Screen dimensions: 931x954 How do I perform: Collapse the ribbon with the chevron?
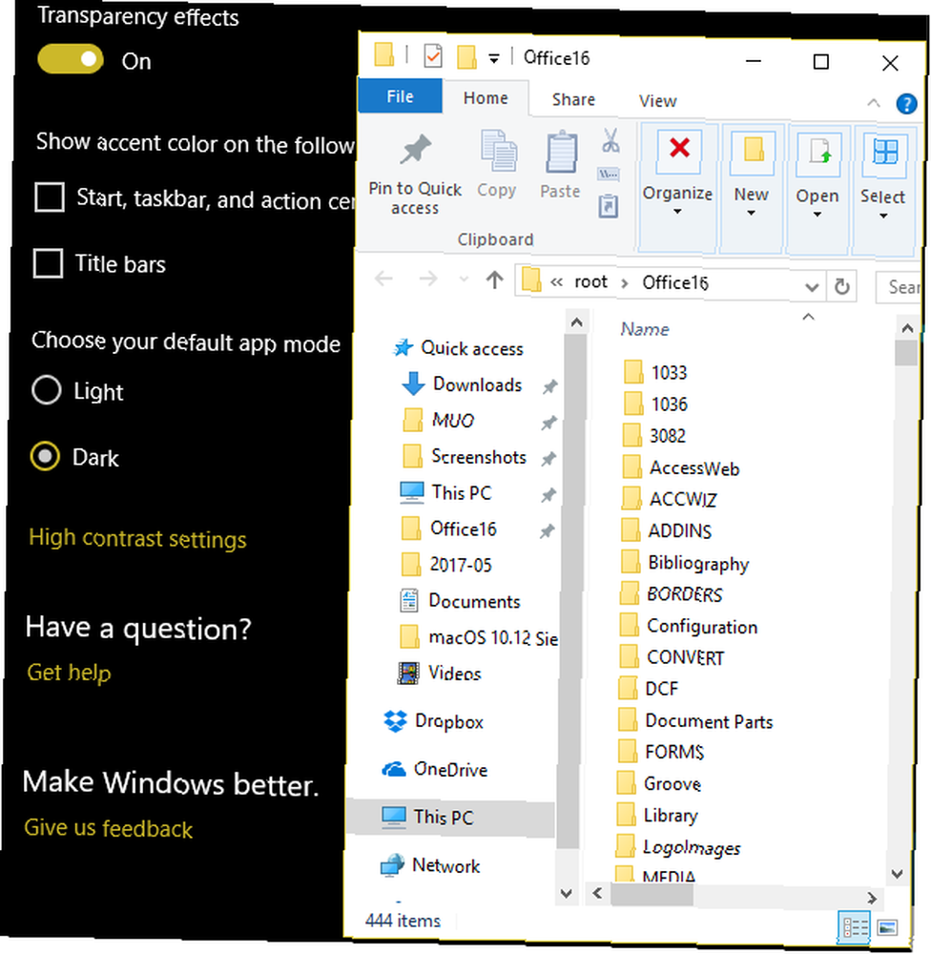coord(873,103)
